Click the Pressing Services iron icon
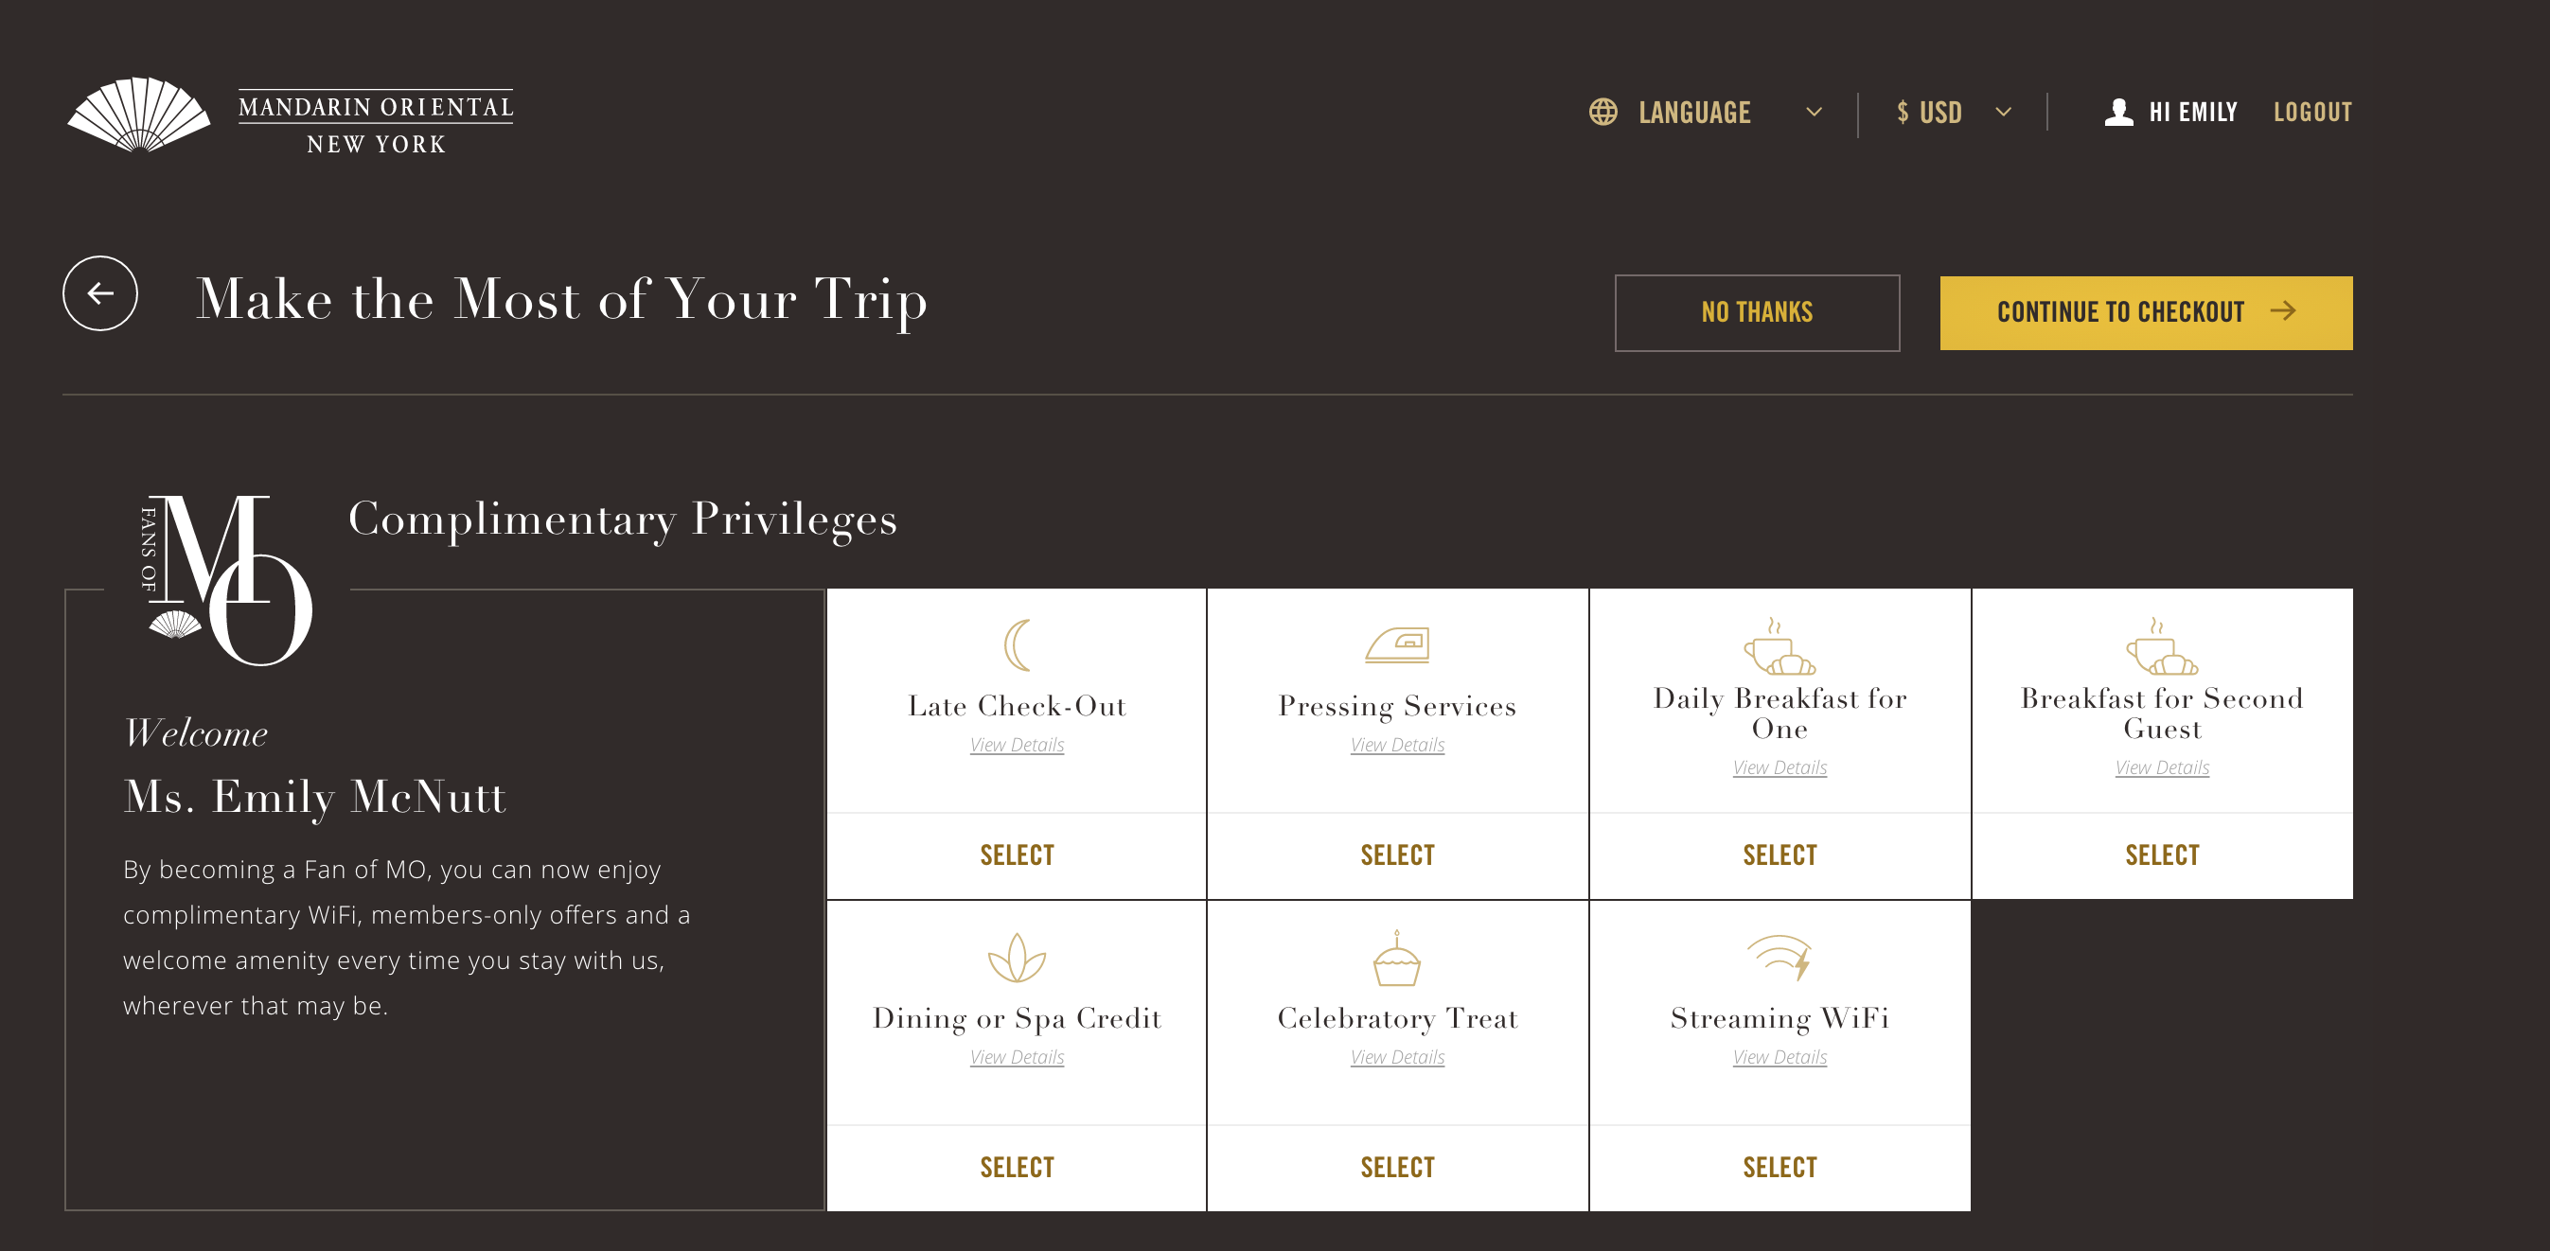This screenshot has height=1251, width=2550. tap(1397, 645)
